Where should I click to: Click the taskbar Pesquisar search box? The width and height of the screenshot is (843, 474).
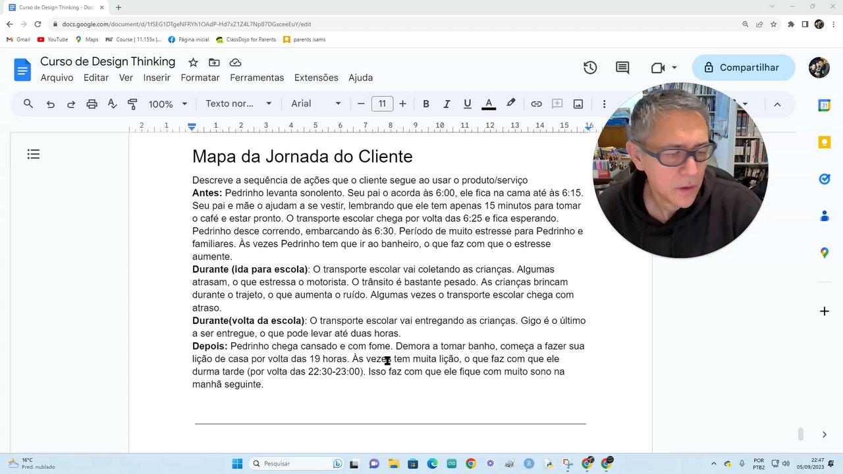[x=297, y=463]
